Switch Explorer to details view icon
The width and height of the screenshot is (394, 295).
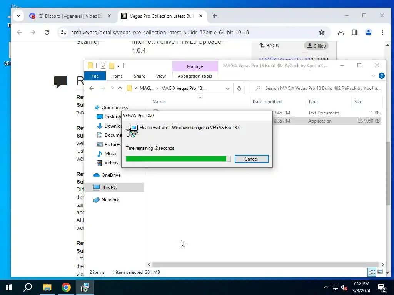372,272
